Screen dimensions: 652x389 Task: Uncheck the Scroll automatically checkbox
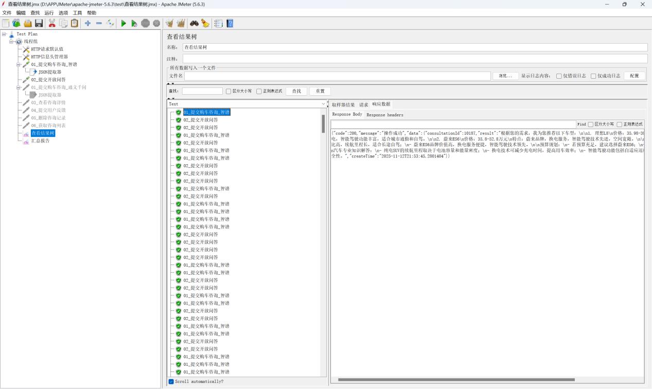tap(171, 381)
